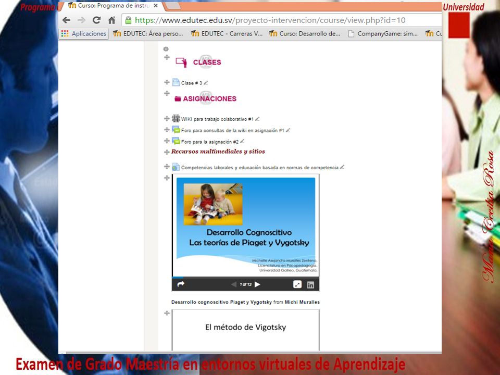Click move handle beside ASIGNACIONES heading
This screenshot has height=375, width=500.
click(167, 93)
